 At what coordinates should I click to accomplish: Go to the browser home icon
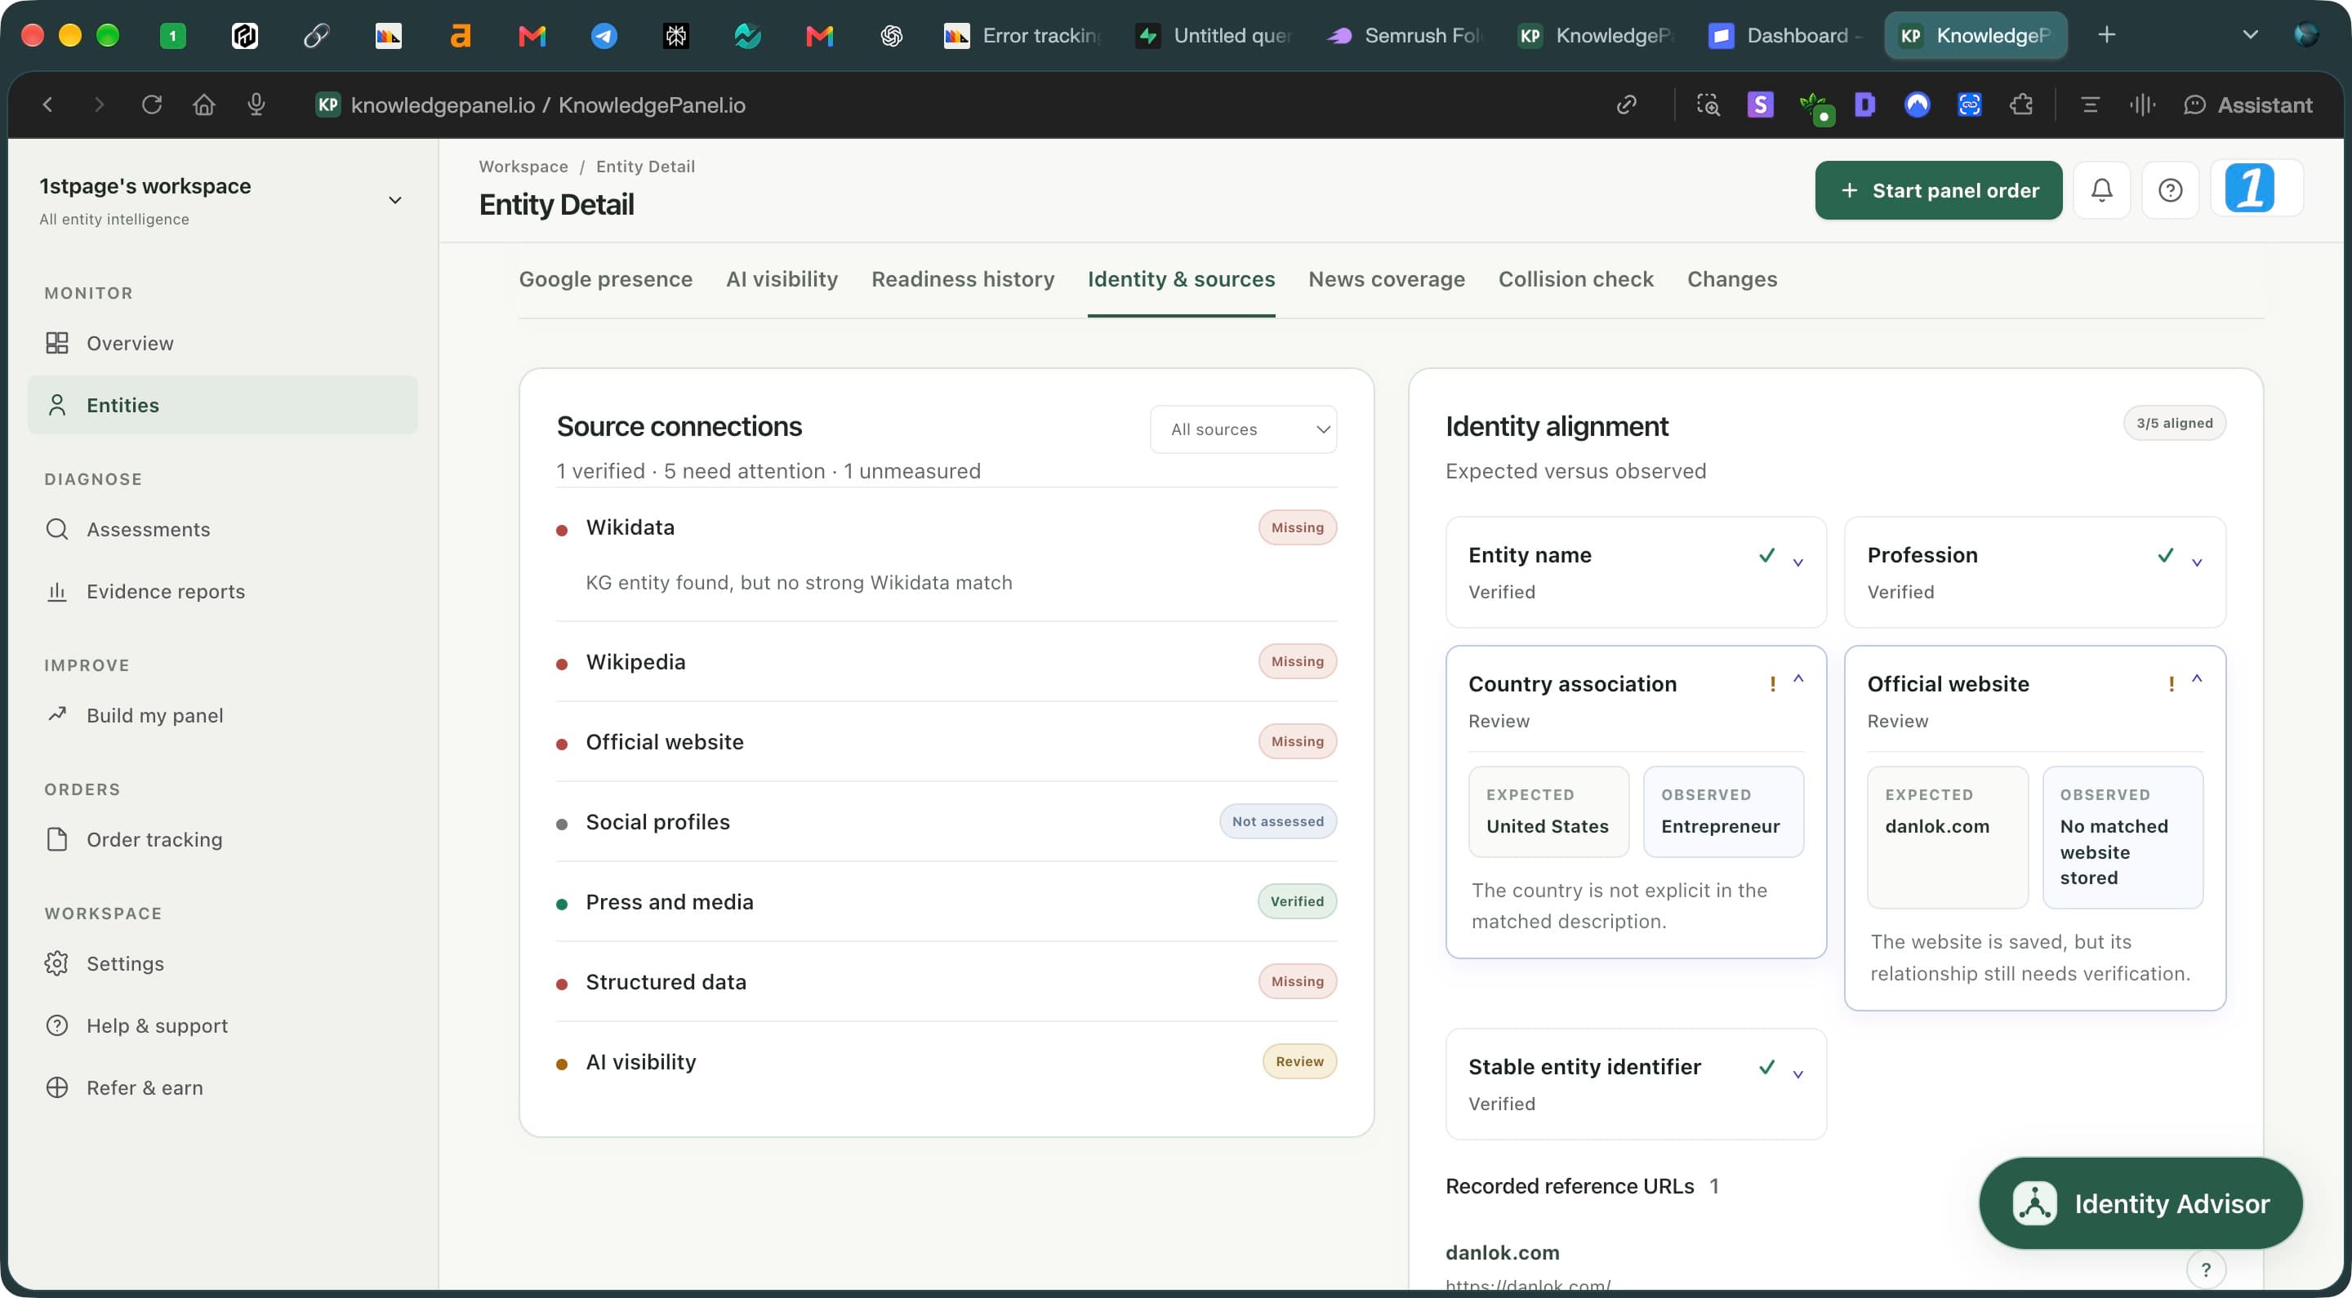[203, 105]
